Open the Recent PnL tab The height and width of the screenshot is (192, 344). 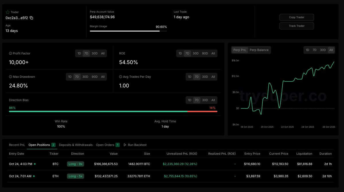coord(17,145)
